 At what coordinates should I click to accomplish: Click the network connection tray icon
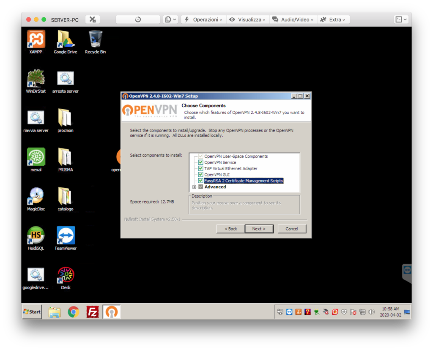coord(362,312)
